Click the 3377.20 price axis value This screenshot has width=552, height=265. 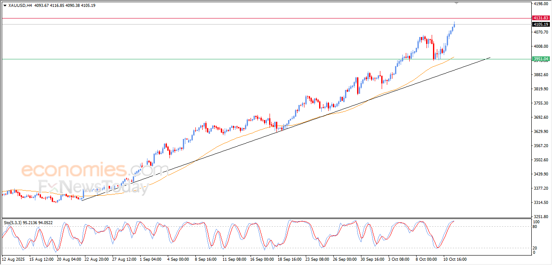pyautogui.click(x=540, y=188)
